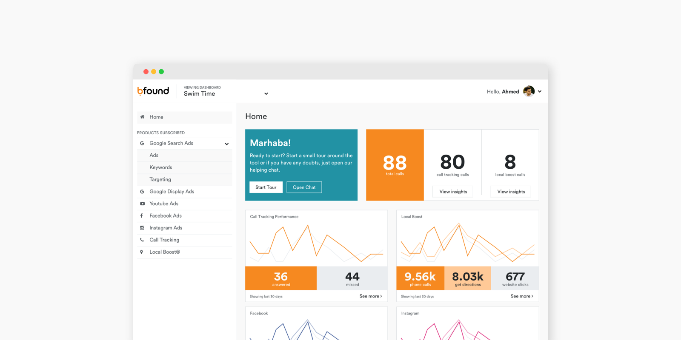Click the Local Boost line chart
Screen dimensions: 681x340
pyautogui.click(x=467, y=243)
